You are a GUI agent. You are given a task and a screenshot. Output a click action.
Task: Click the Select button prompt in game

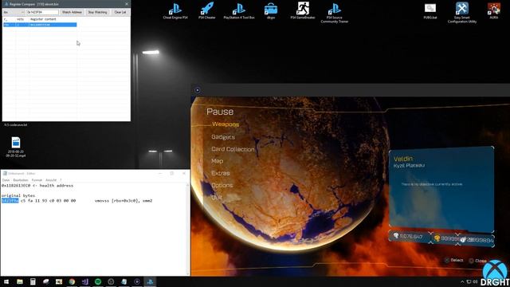(454, 260)
